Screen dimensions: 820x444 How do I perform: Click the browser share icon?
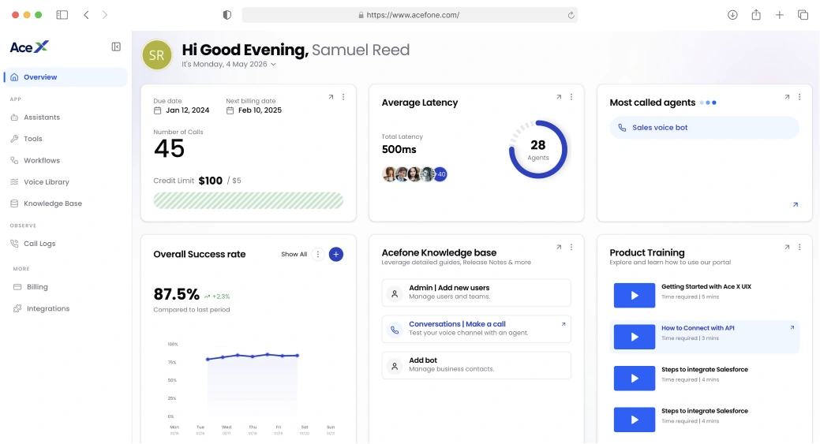pos(756,15)
